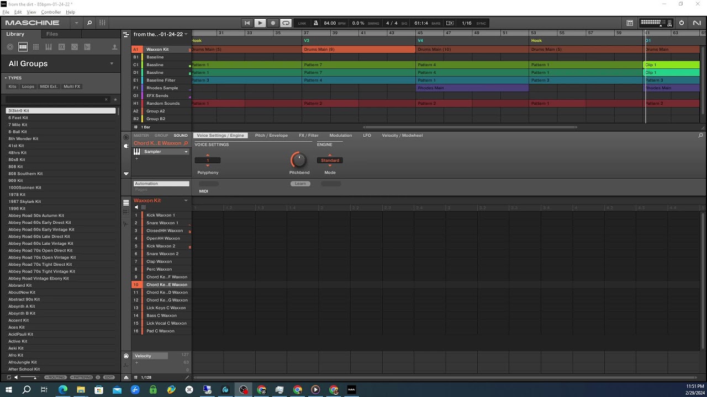The width and height of the screenshot is (707, 397).
Task: Open the FX / Filter page tab
Action: coord(309,136)
